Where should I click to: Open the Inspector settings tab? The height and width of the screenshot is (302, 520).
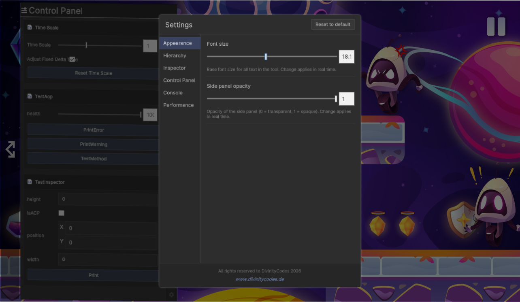[x=174, y=68]
